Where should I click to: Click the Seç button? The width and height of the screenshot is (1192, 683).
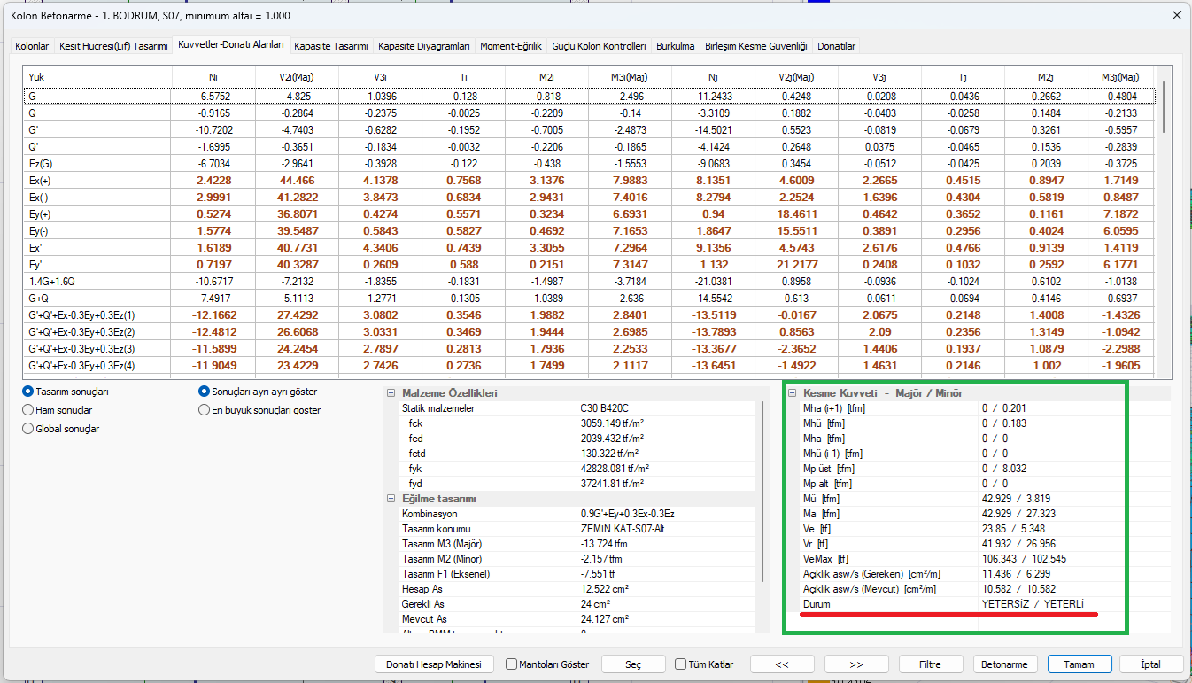(633, 664)
